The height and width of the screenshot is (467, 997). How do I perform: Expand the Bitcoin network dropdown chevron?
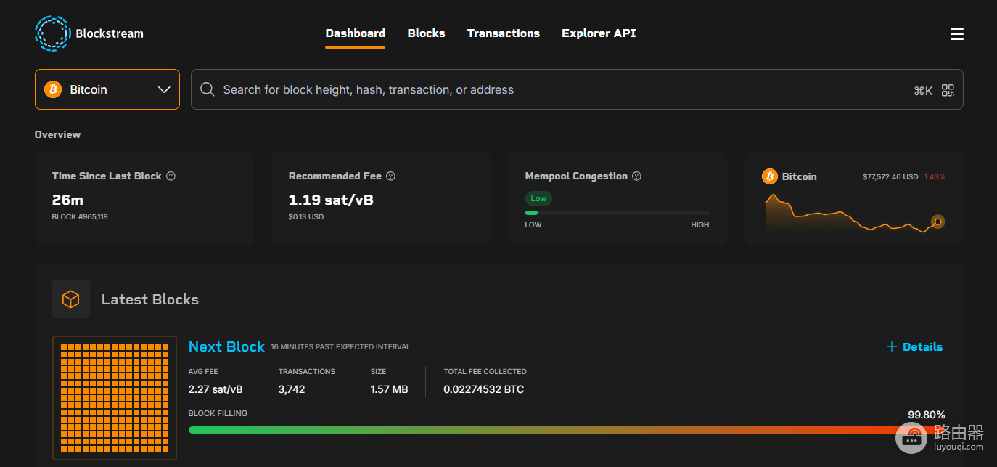(x=164, y=90)
